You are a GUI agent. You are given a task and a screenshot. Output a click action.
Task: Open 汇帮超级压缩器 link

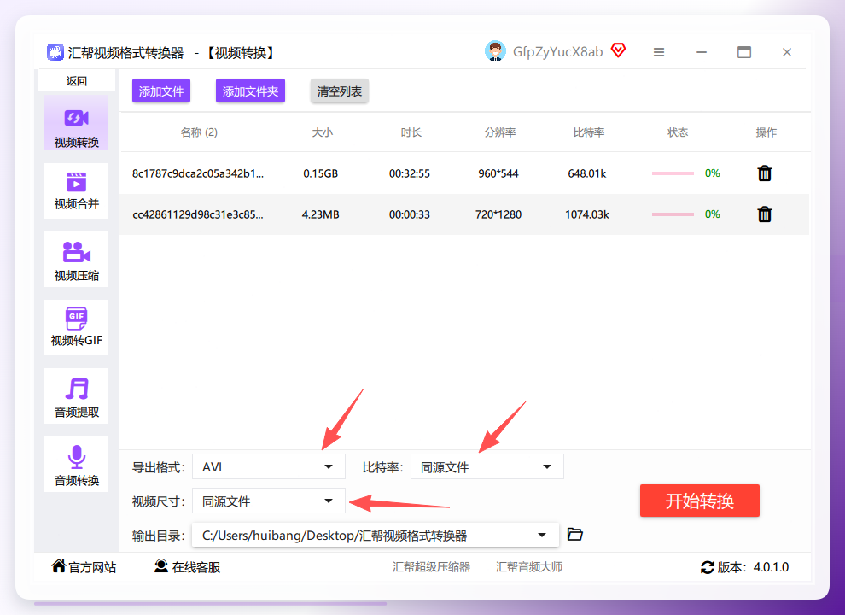431,567
